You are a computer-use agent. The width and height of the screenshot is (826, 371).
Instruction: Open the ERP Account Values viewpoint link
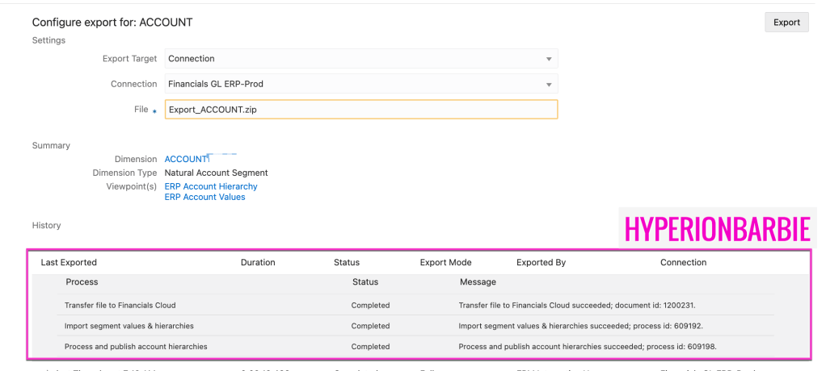pyautogui.click(x=204, y=197)
